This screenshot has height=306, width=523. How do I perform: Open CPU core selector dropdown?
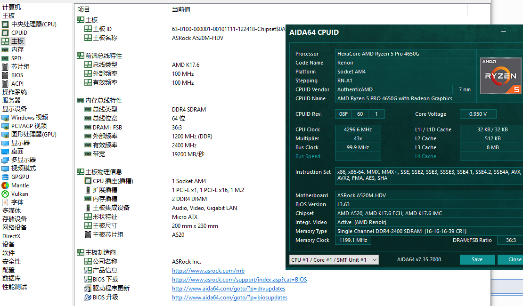pos(334,260)
